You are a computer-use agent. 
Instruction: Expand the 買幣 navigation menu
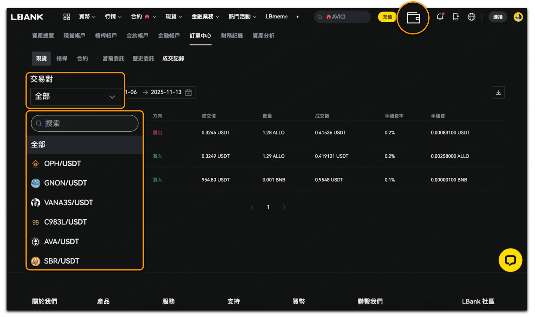pyautogui.click(x=87, y=17)
